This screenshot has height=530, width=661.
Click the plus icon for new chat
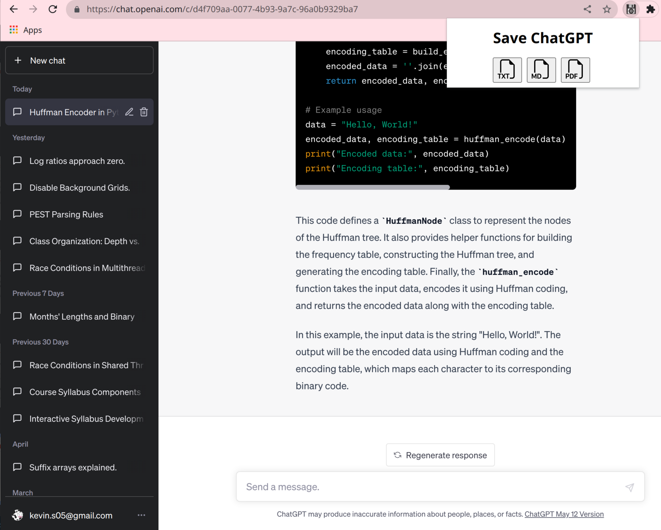(18, 60)
